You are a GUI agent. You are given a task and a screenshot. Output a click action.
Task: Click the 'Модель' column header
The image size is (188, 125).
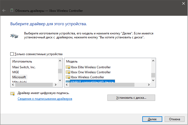click(x=72, y=61)
